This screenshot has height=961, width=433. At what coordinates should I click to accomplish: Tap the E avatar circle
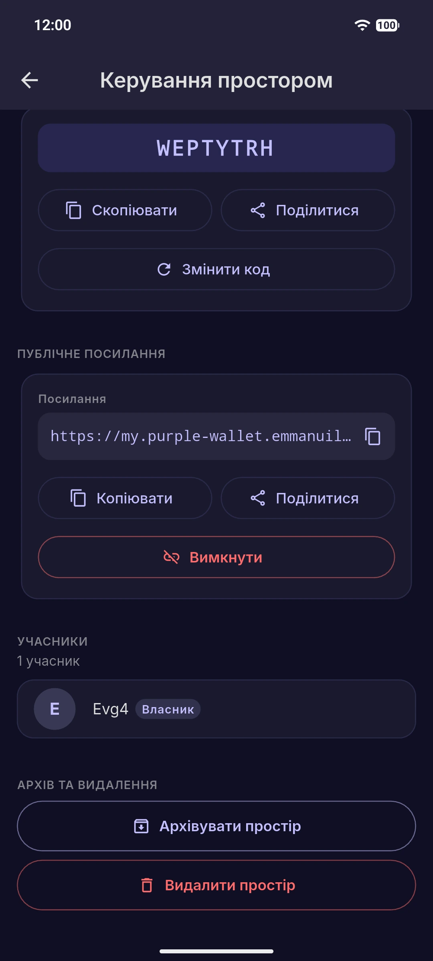pos(55,709)
